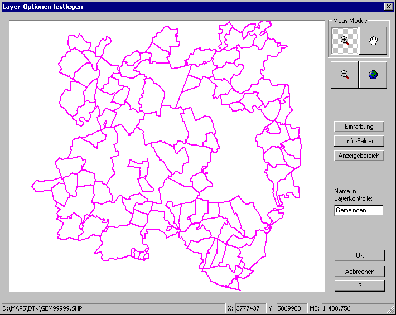
Task: Open the Info-Felder settings
Action: tap(359, 141)
